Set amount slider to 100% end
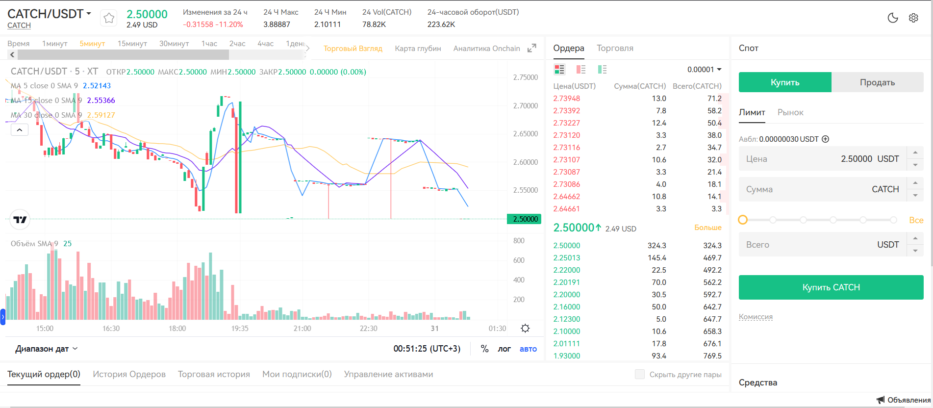The image size is (933, 408). click(x=893, y=220)
